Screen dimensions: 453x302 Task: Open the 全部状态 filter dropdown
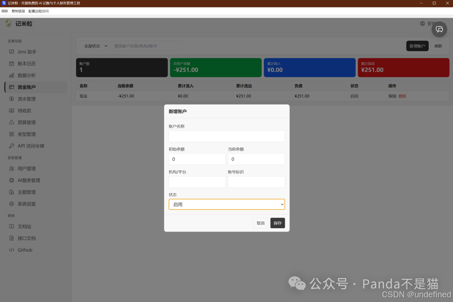pyautogui.click(x=94, y=46)
